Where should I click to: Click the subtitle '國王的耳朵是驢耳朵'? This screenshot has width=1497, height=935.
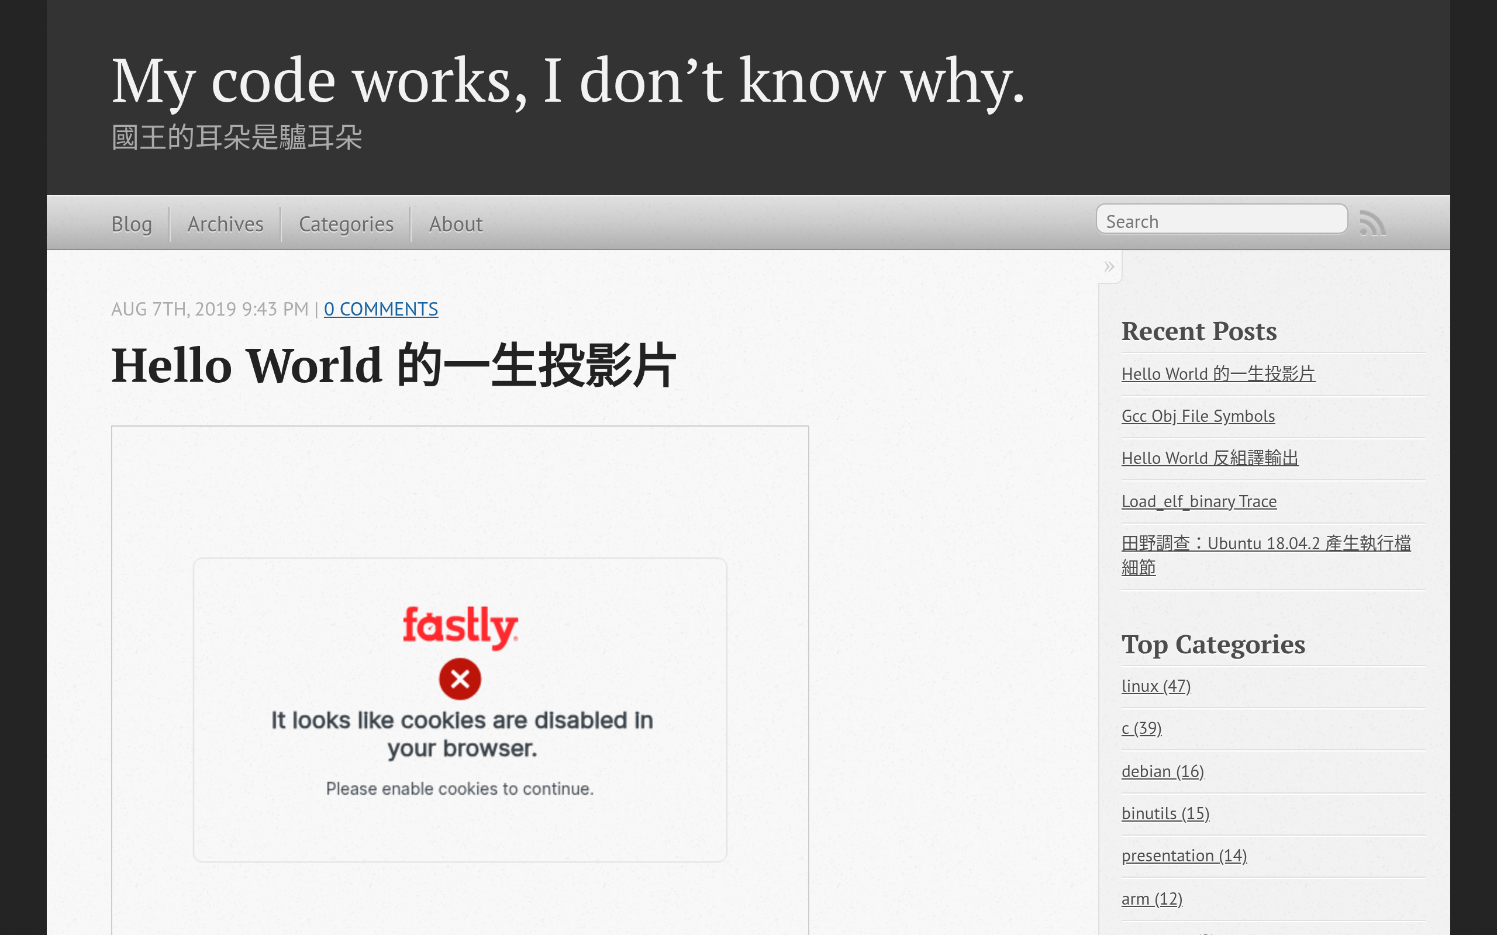[x=236, y=137]
